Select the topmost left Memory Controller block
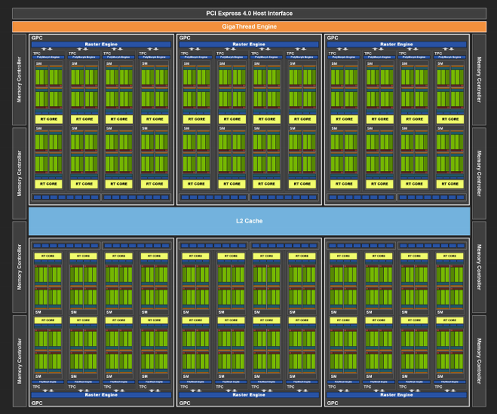497x414 pixels. (x=19, y=80)
